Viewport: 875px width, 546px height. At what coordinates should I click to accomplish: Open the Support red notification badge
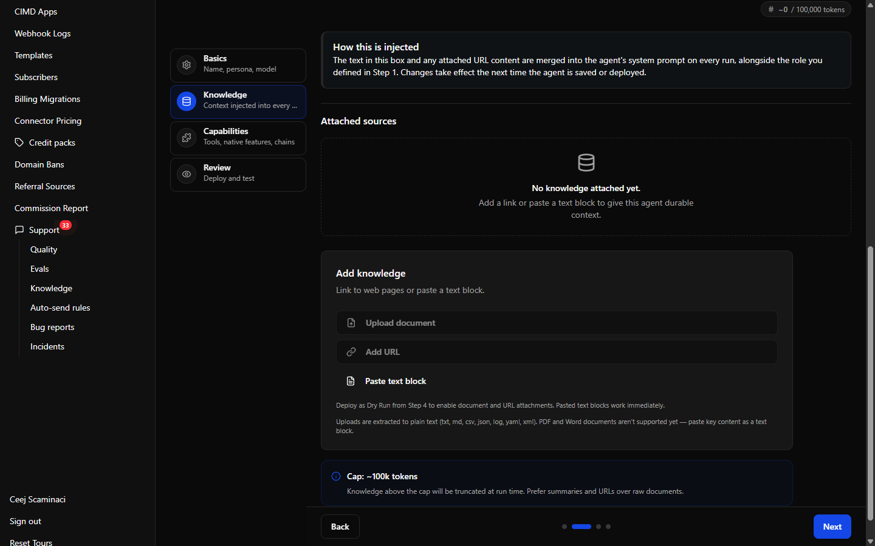pyautogui.click(x=66, y=225)
